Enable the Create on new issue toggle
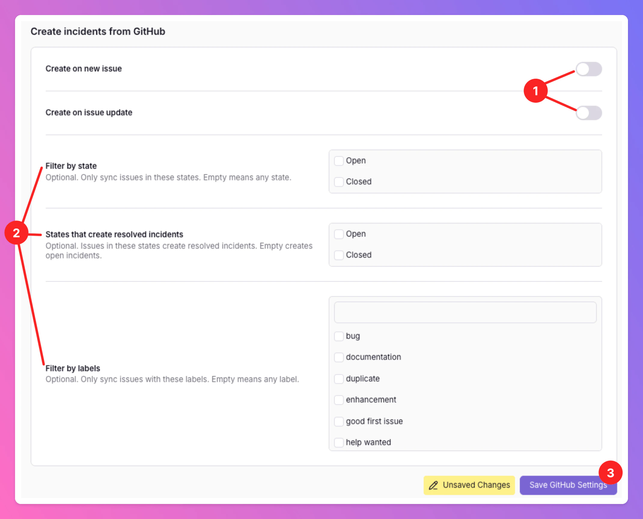643x519 pixels. (588, 69)
